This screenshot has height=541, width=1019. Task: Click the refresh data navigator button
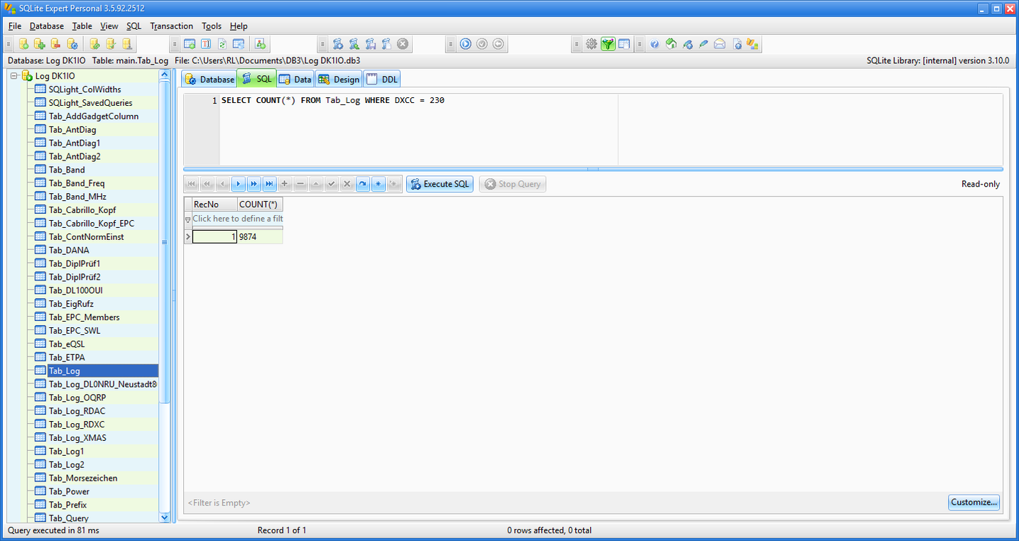[x=362, y=184]
